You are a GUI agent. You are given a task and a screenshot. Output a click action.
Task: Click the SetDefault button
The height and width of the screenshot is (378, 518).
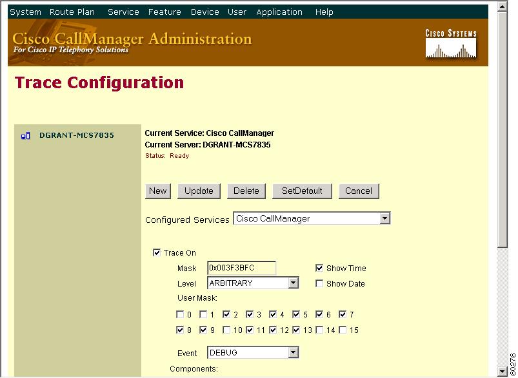302,191
